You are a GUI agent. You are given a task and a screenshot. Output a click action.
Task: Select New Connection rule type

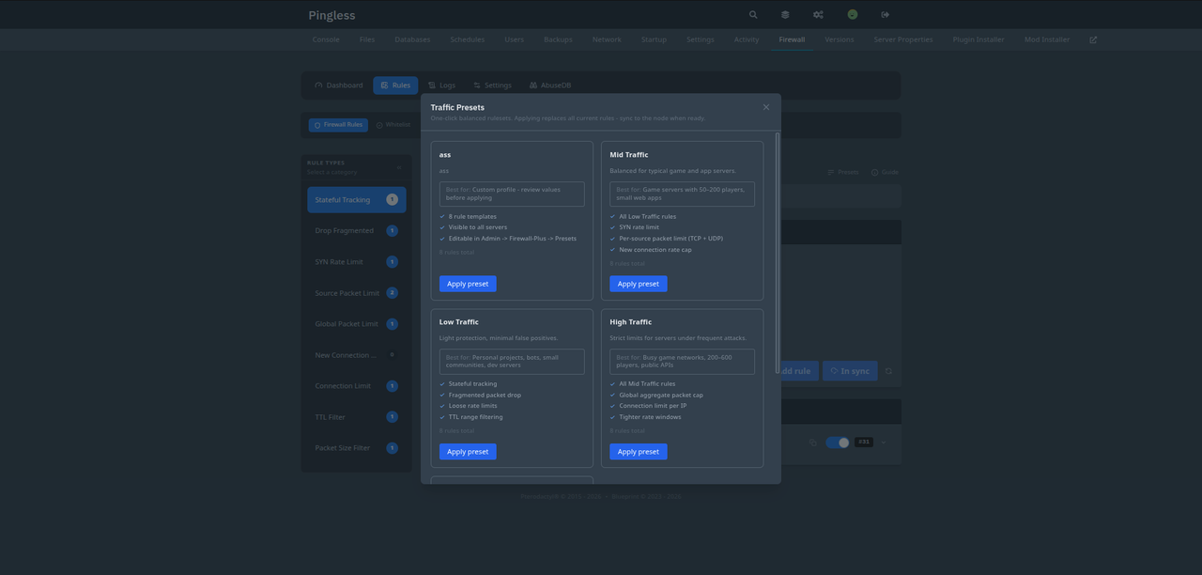[x=357, y=355]
